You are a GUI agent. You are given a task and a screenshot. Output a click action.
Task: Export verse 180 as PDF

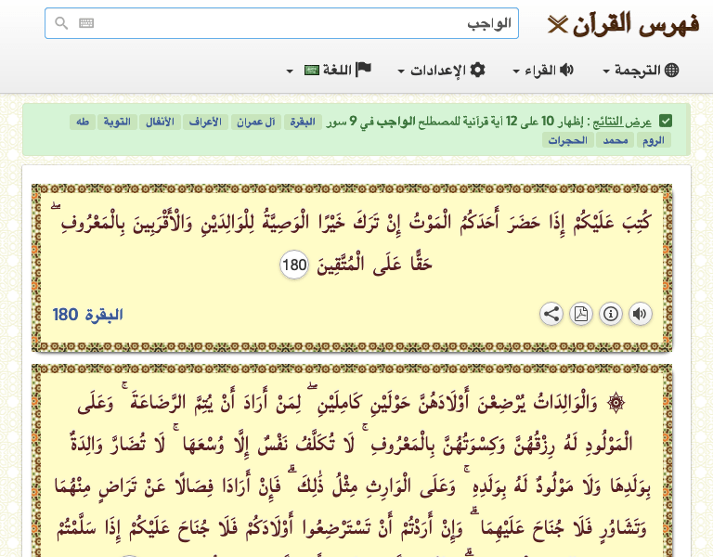[x=580, y=314]
